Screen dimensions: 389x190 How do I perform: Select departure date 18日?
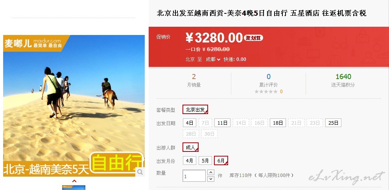click(278, 123)
